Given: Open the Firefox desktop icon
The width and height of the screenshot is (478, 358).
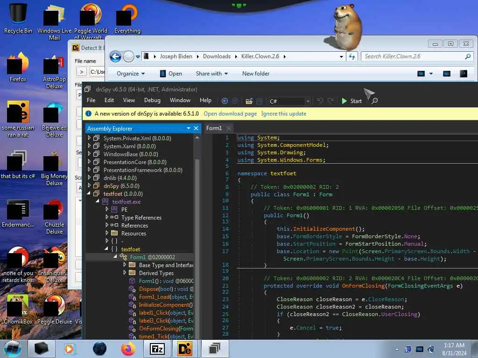Looking at the screenshot, I should 18,67.
